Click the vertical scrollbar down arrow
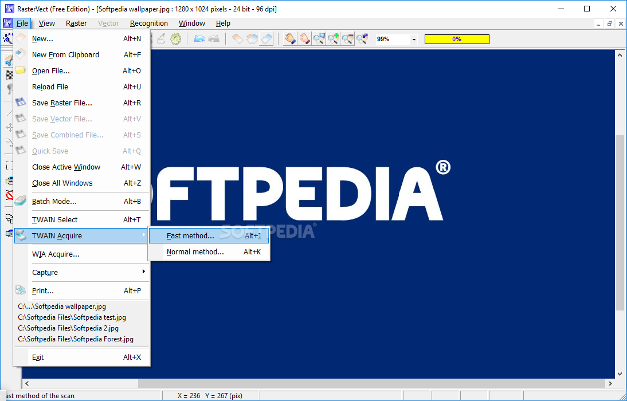The height and width of the screenshot is (401, 627). pos(620,374)
